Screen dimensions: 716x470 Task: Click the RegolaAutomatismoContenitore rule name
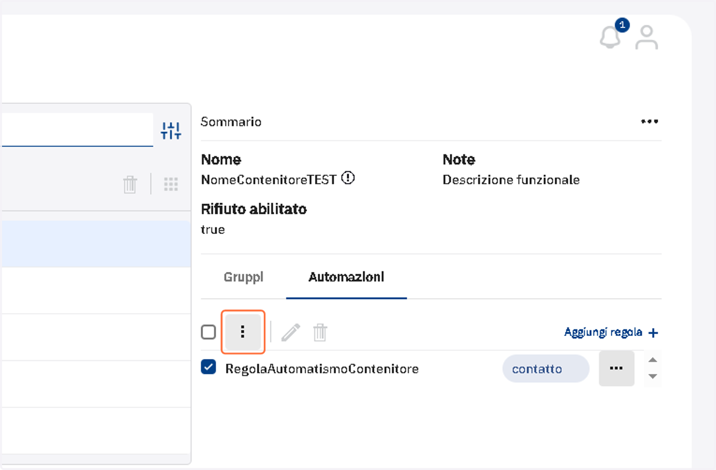[x=322, y=369]
